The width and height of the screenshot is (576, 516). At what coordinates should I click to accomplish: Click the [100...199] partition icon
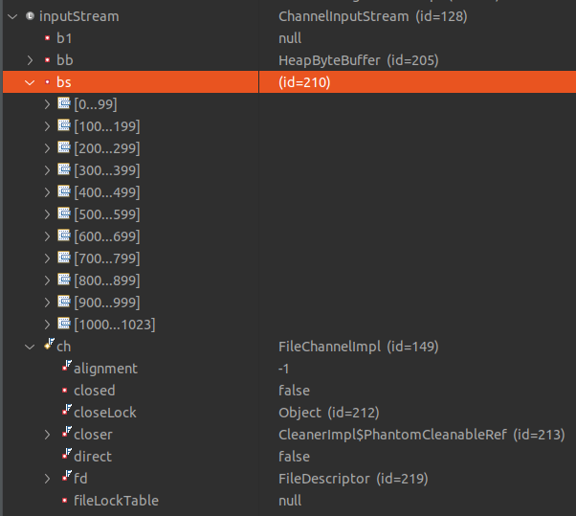(64, 125)
